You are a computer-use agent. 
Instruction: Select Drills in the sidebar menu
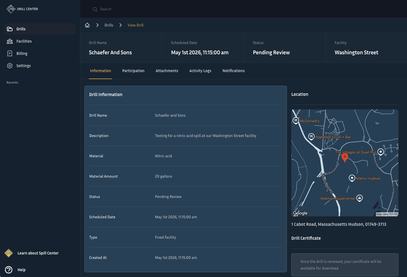pos(40,29)
